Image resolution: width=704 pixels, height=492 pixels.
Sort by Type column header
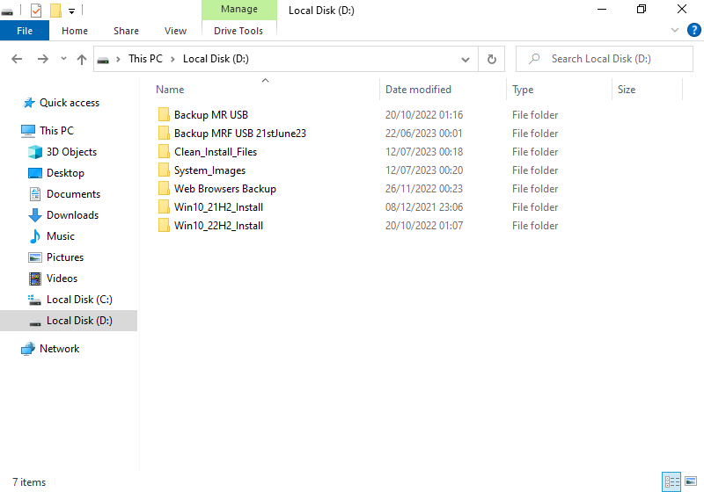pyautogui.click(x=523, y=90)
